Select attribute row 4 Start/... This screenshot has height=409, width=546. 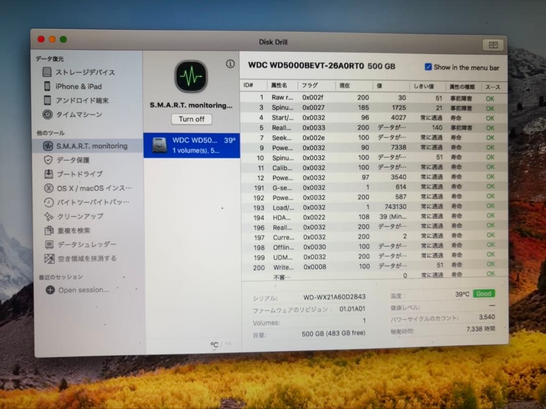tap(373, 118)
